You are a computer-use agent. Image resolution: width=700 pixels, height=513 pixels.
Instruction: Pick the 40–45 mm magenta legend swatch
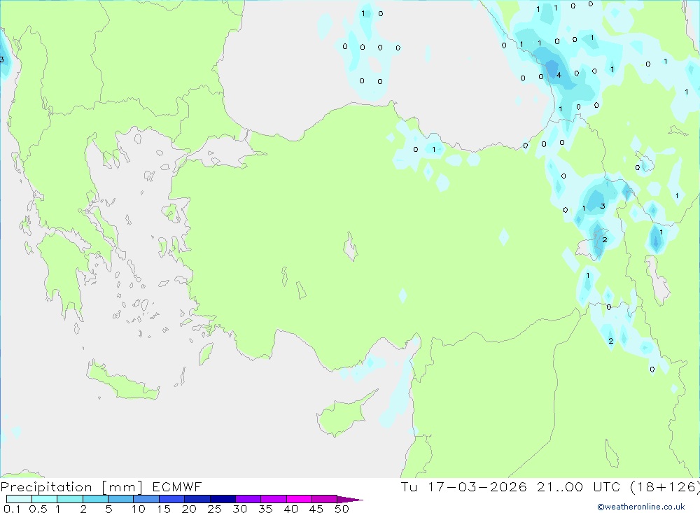[x=299, y=499]
